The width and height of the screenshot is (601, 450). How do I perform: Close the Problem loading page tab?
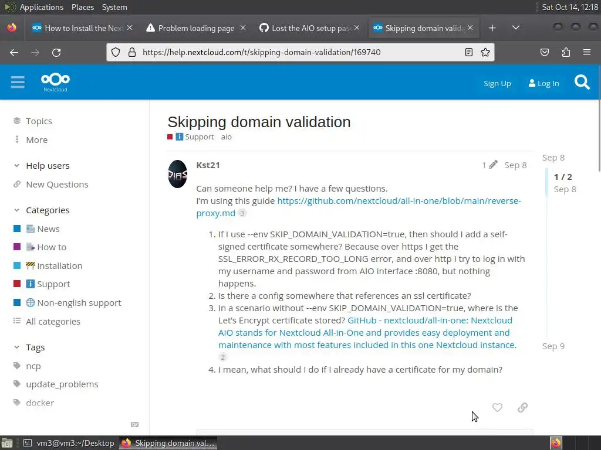[243, 28]
